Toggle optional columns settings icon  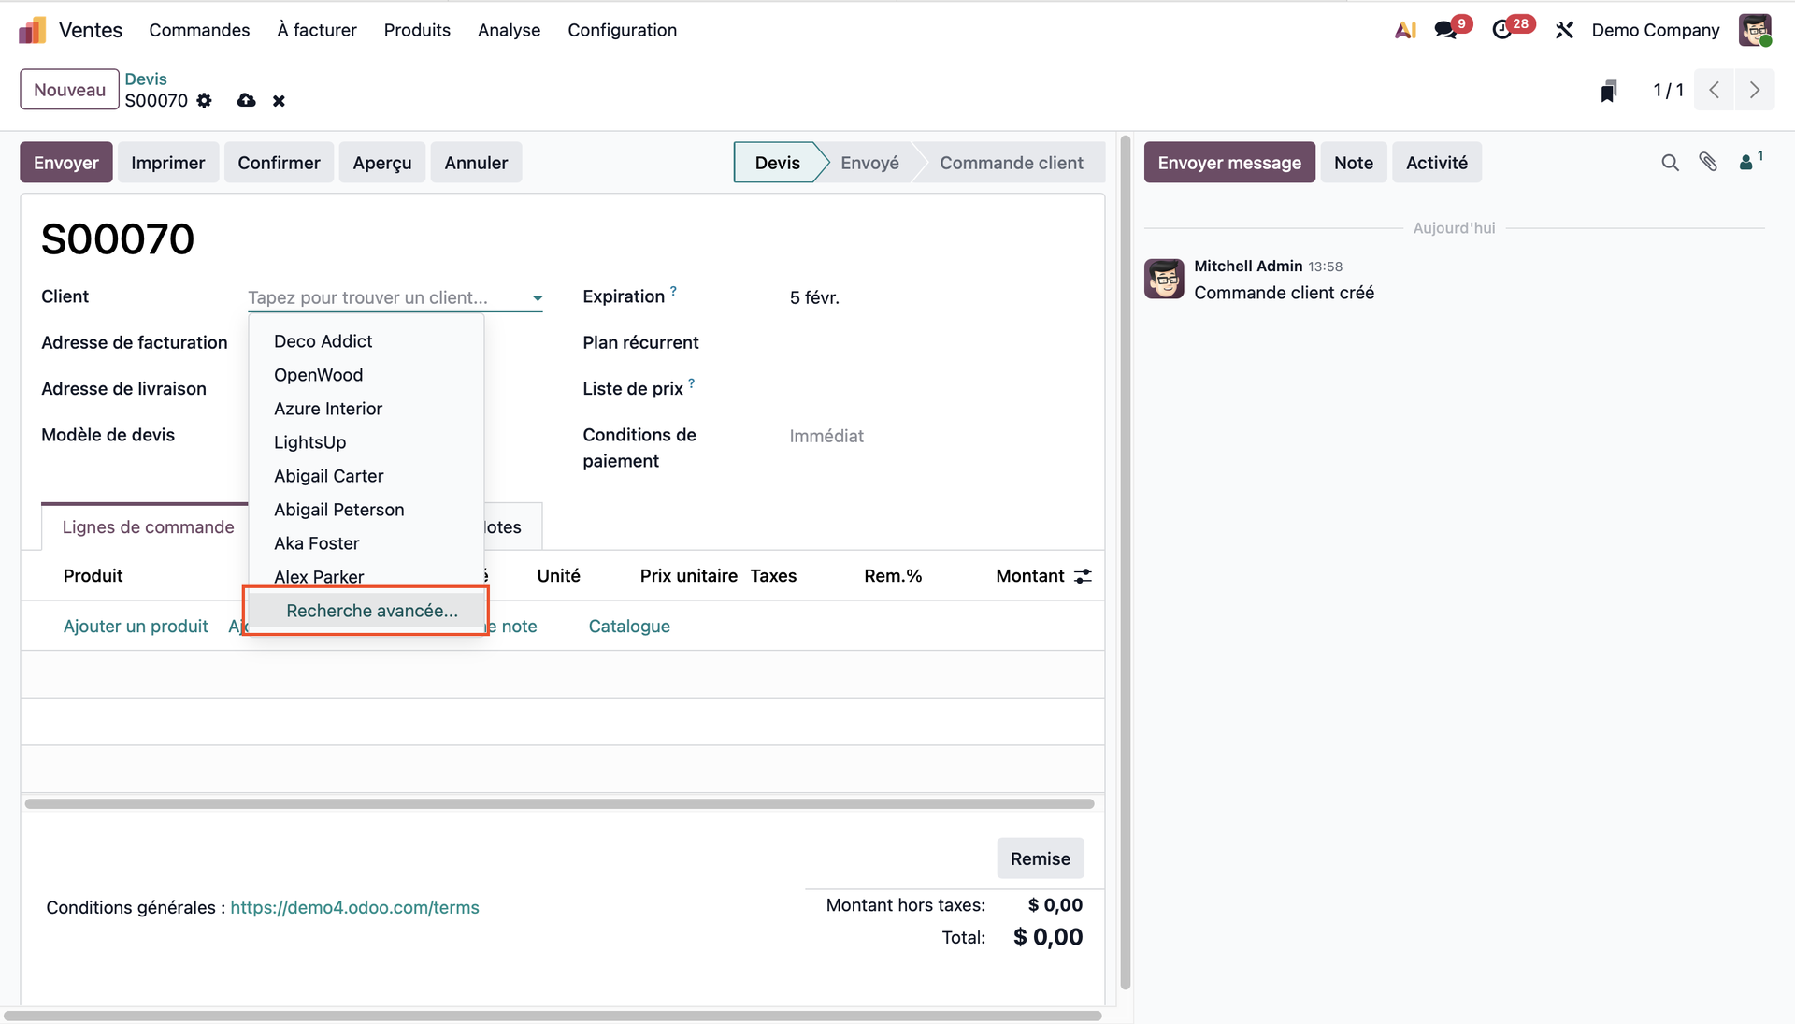[x=1083, y=576]
